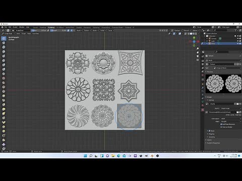Open the Brush dropdown in header
This screenshot has height=181, width=242.
click(79, 31)
